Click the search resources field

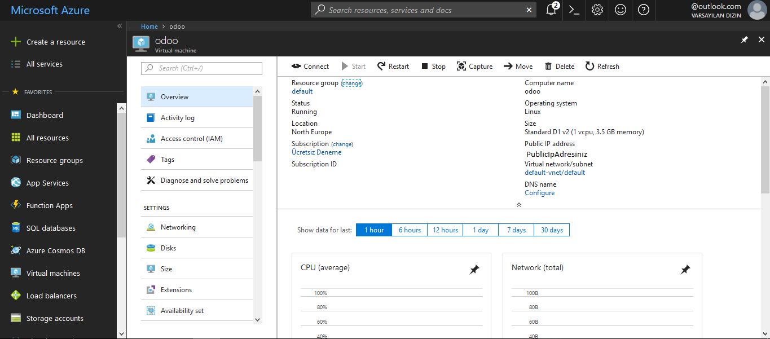[423, 10]
